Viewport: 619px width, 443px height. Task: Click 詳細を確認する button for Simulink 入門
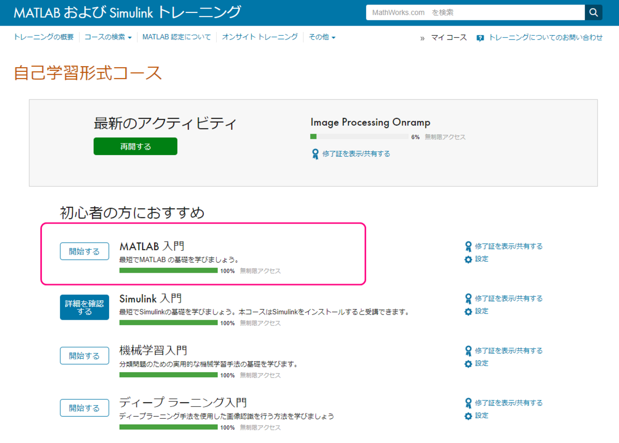[x=84, y=307]
